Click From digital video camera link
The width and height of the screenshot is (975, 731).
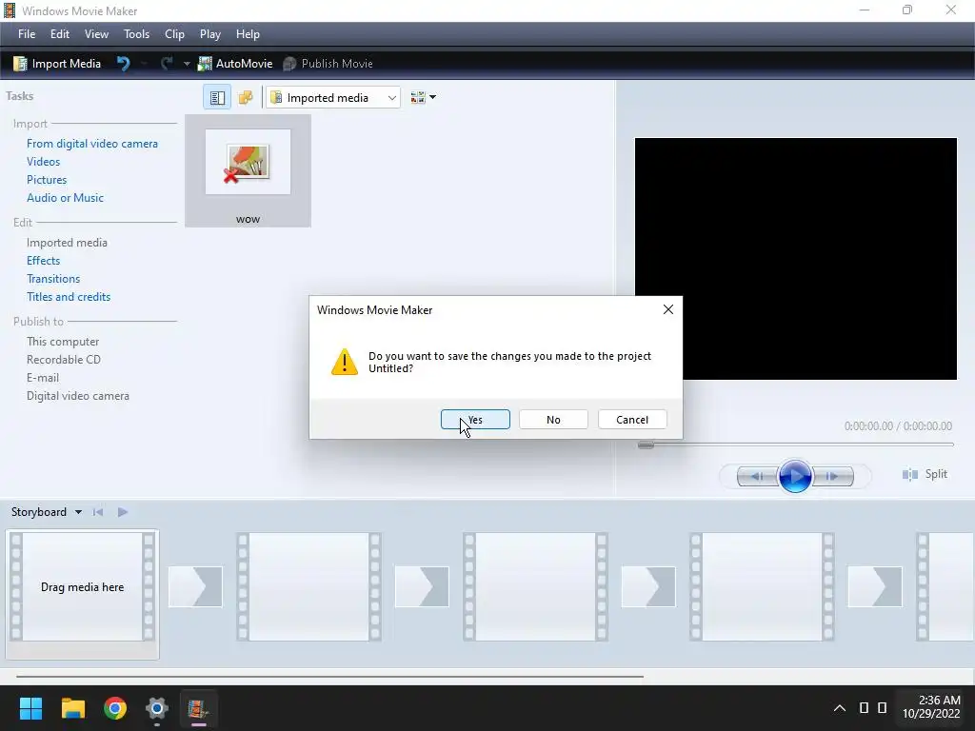[92, 144]
